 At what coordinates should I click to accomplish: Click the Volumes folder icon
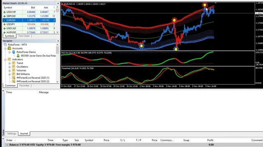(14, 70)
